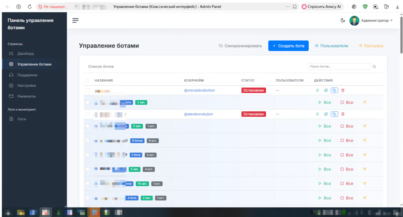
Task: Tick the select-all checkbox in table header
Action: tap(87, 81)
